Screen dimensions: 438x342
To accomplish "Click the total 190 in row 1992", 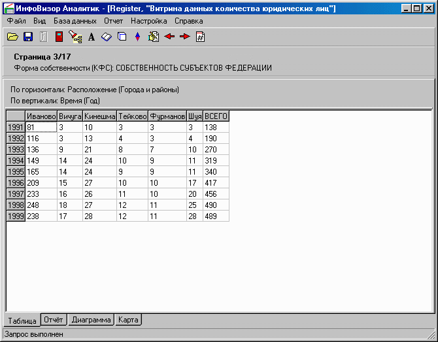I will 216,139.
